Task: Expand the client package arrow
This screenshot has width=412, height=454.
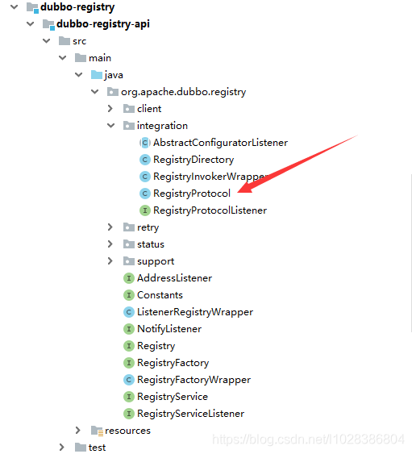Action: pos(110,109)
